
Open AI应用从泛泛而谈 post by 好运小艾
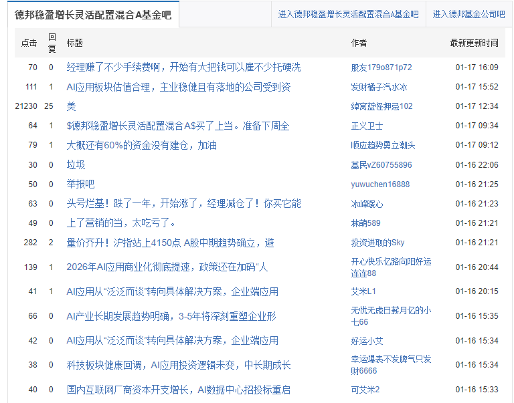coord(173,341)
